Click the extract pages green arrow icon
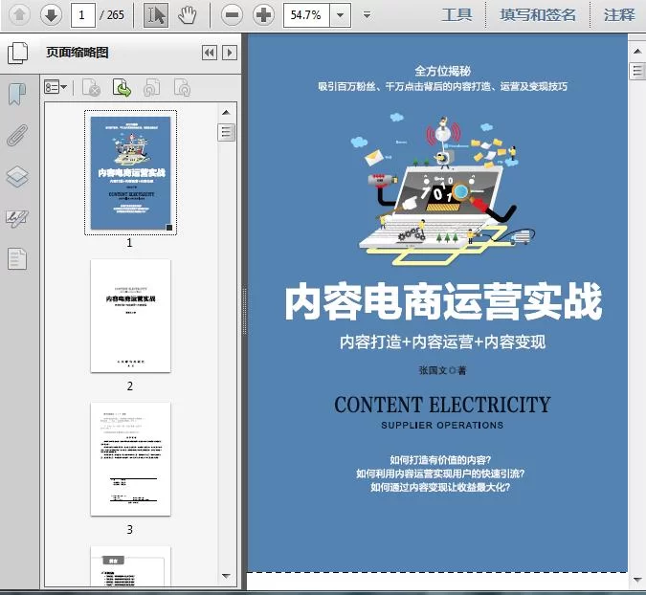 [x=122, y=88]
